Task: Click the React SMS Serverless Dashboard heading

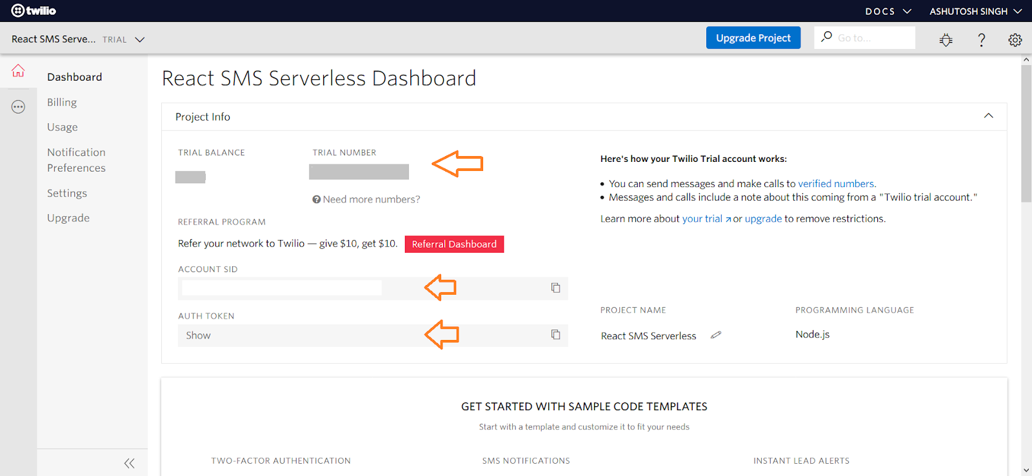Action: point(319,78)
